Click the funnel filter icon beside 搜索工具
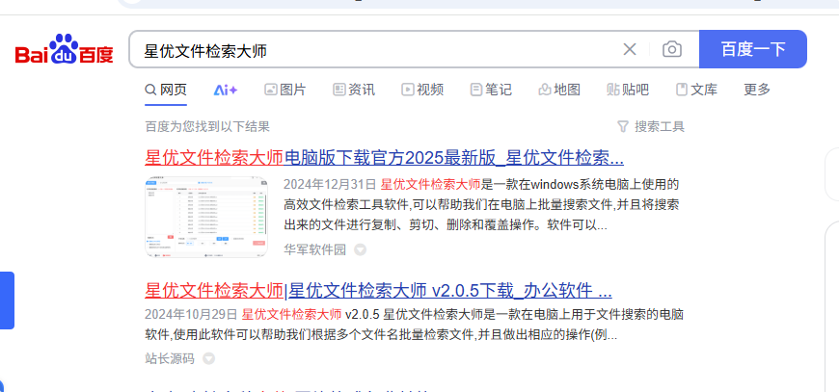 (x=622, y=126)
